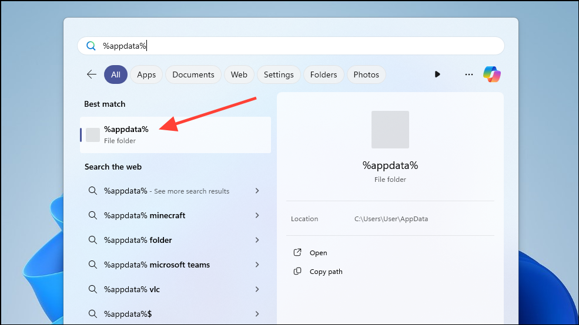Image resolution: width=579 pixels, height=325 pixels.
Task: Expand the %appdata% minecraft suggestion chevron
Action: tap(257, 215)
